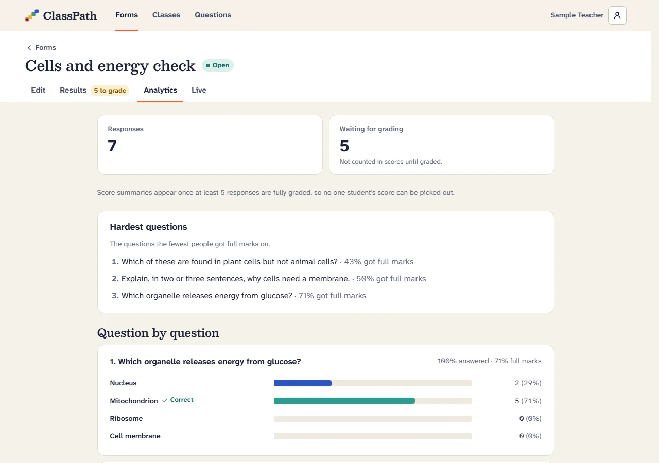Click the green checkmark beside Correct
The image size is (659, 463).
pyautogui.click(x=165, y=400)
